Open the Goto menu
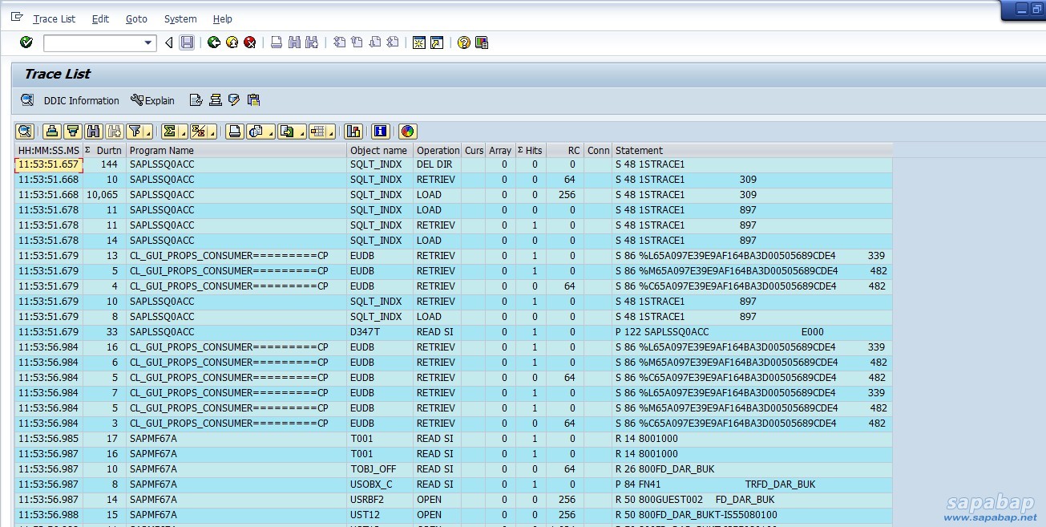Image resolution: width=1046 pixels, height=527 pixels. pyautogui.click(x=136, y=18)
